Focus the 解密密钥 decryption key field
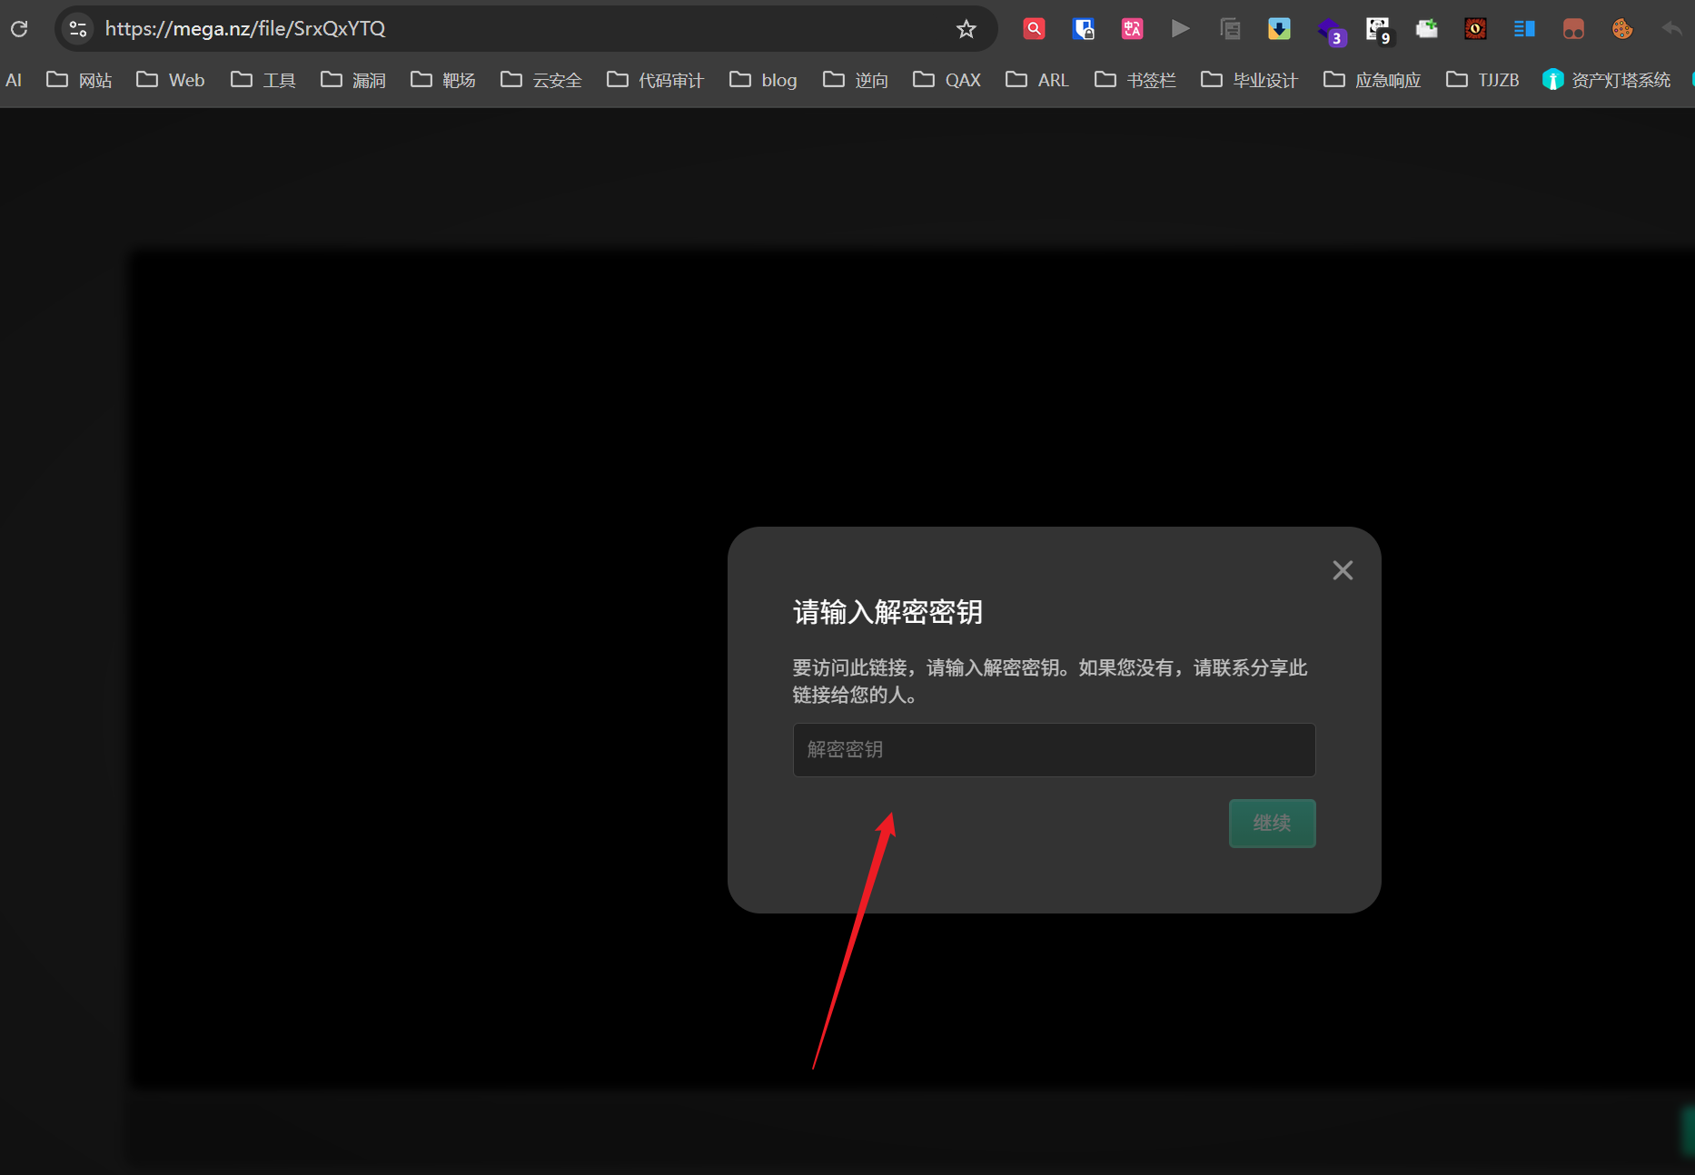Screen dimensions: 1695x1175 point(1054,749)
